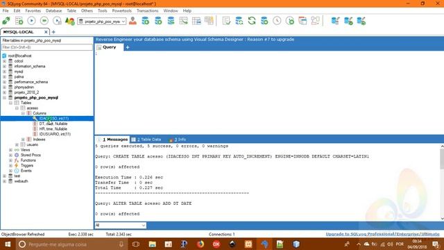Image resolution: width=444 pixels, height=250 pixels.
Task: Select the Stored Procs node
Action: click(31, 155)
